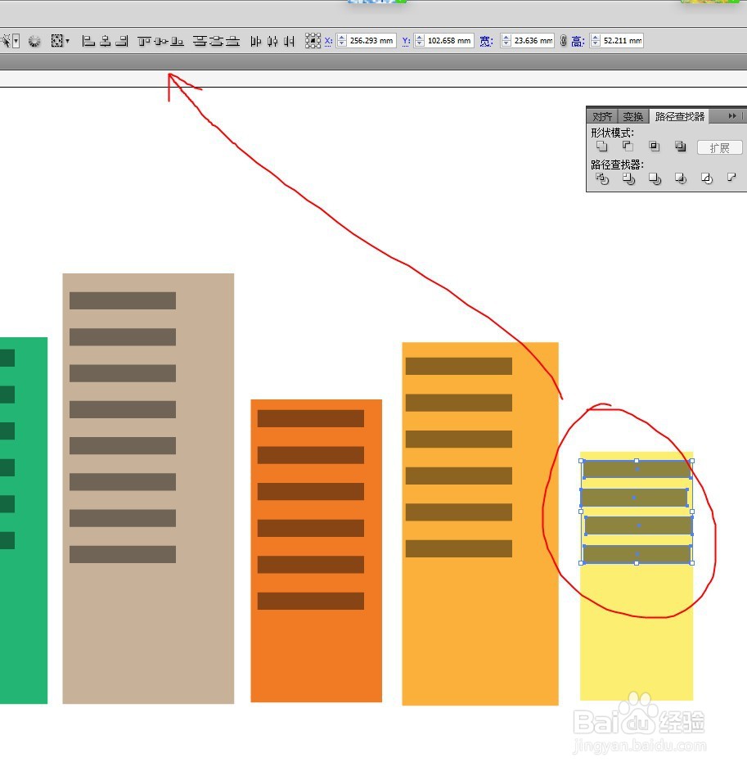Click top window bar of light orange building
The height and width of the screenshot is (771, 747).
tap(458, 367)
